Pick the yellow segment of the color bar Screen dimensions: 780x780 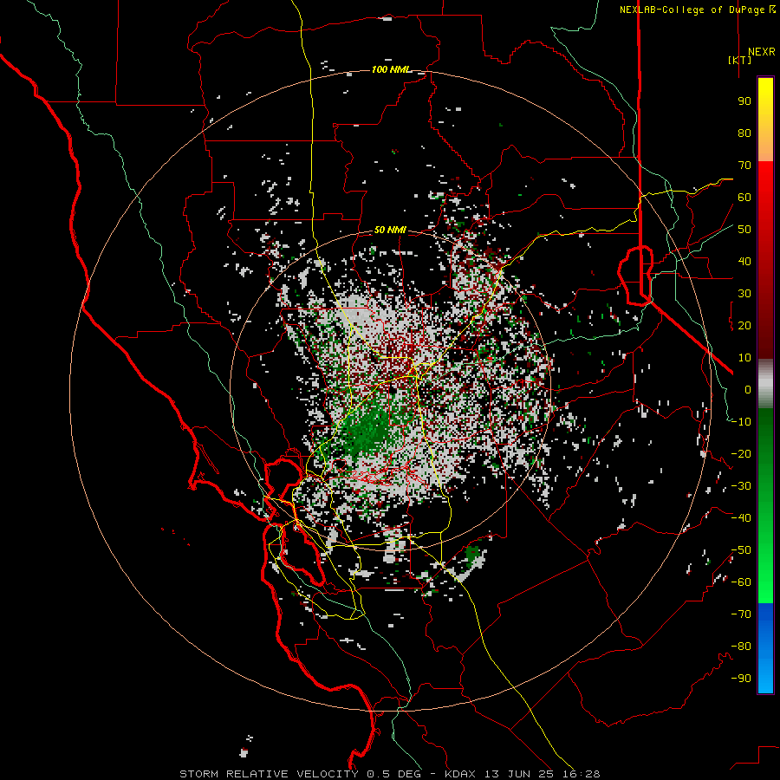(x=765, y=120)
